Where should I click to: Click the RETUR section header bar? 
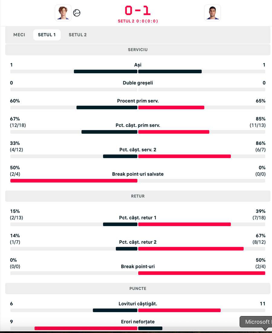point(138,196)
